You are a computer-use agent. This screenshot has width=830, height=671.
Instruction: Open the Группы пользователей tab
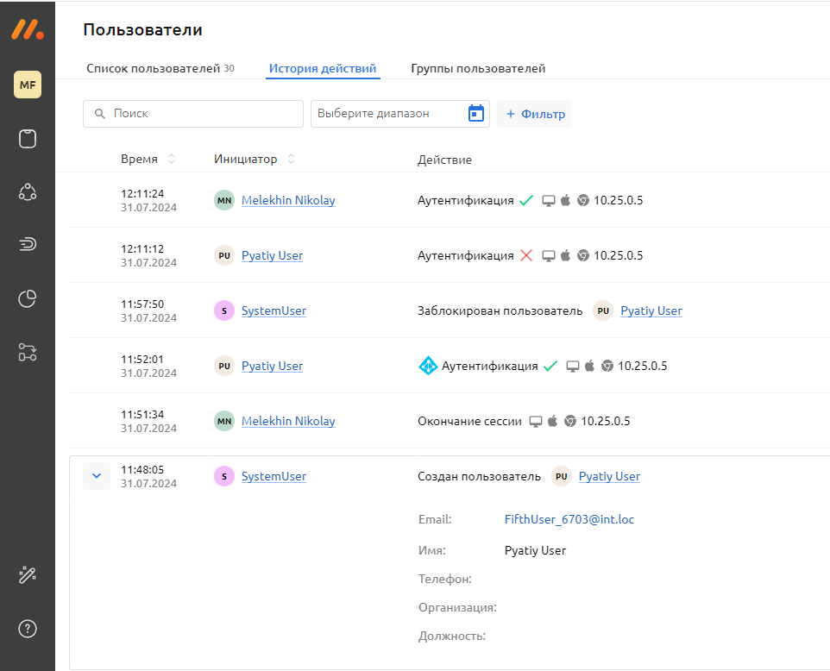pyautogui.click(x=480, y=67)
